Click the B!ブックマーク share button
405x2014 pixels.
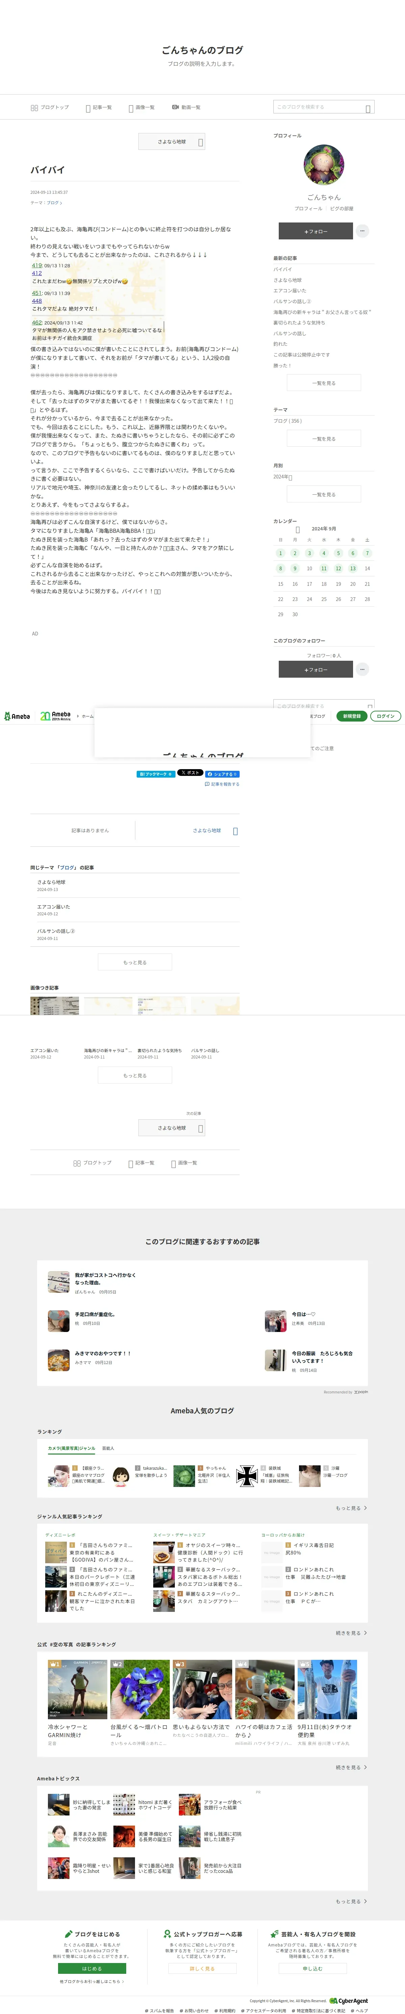(x=156, y=774)
